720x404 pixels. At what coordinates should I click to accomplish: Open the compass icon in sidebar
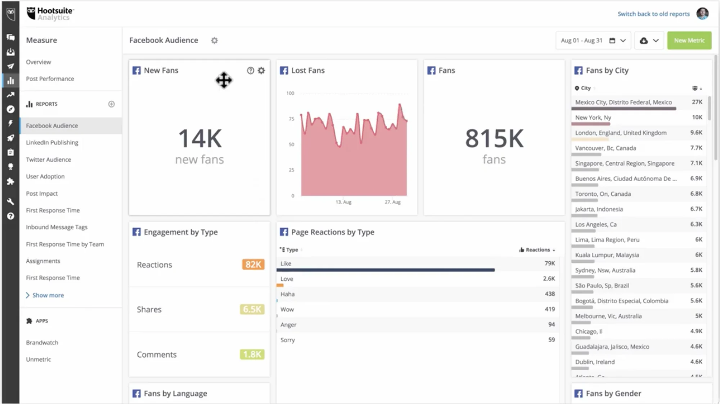10,109
